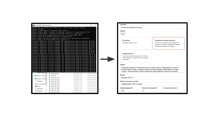
Task: Click info icon next to Остановить после
Action: [x=176, y=88]
